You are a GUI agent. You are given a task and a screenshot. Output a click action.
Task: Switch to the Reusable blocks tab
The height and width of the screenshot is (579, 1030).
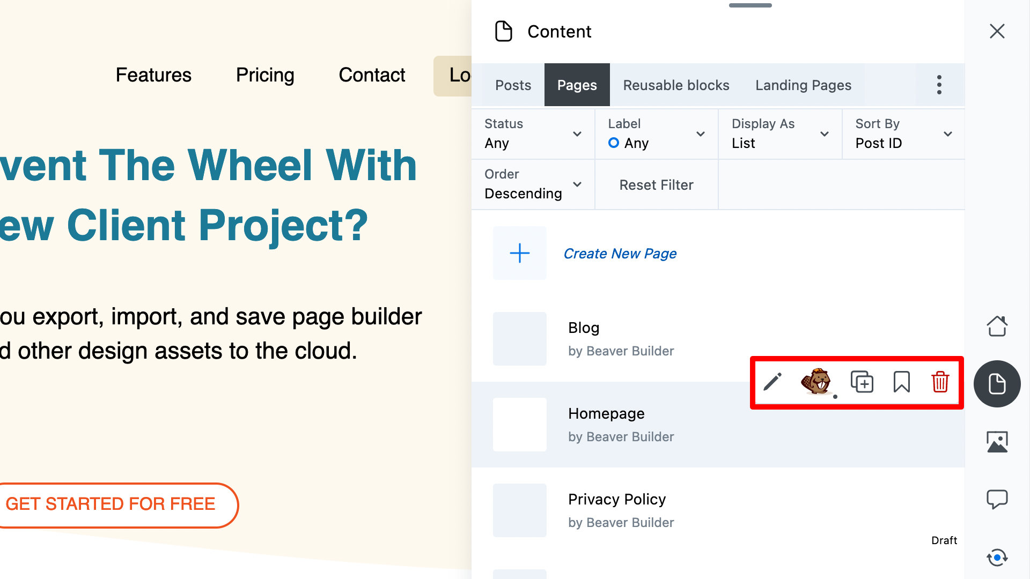pos(676,84)
